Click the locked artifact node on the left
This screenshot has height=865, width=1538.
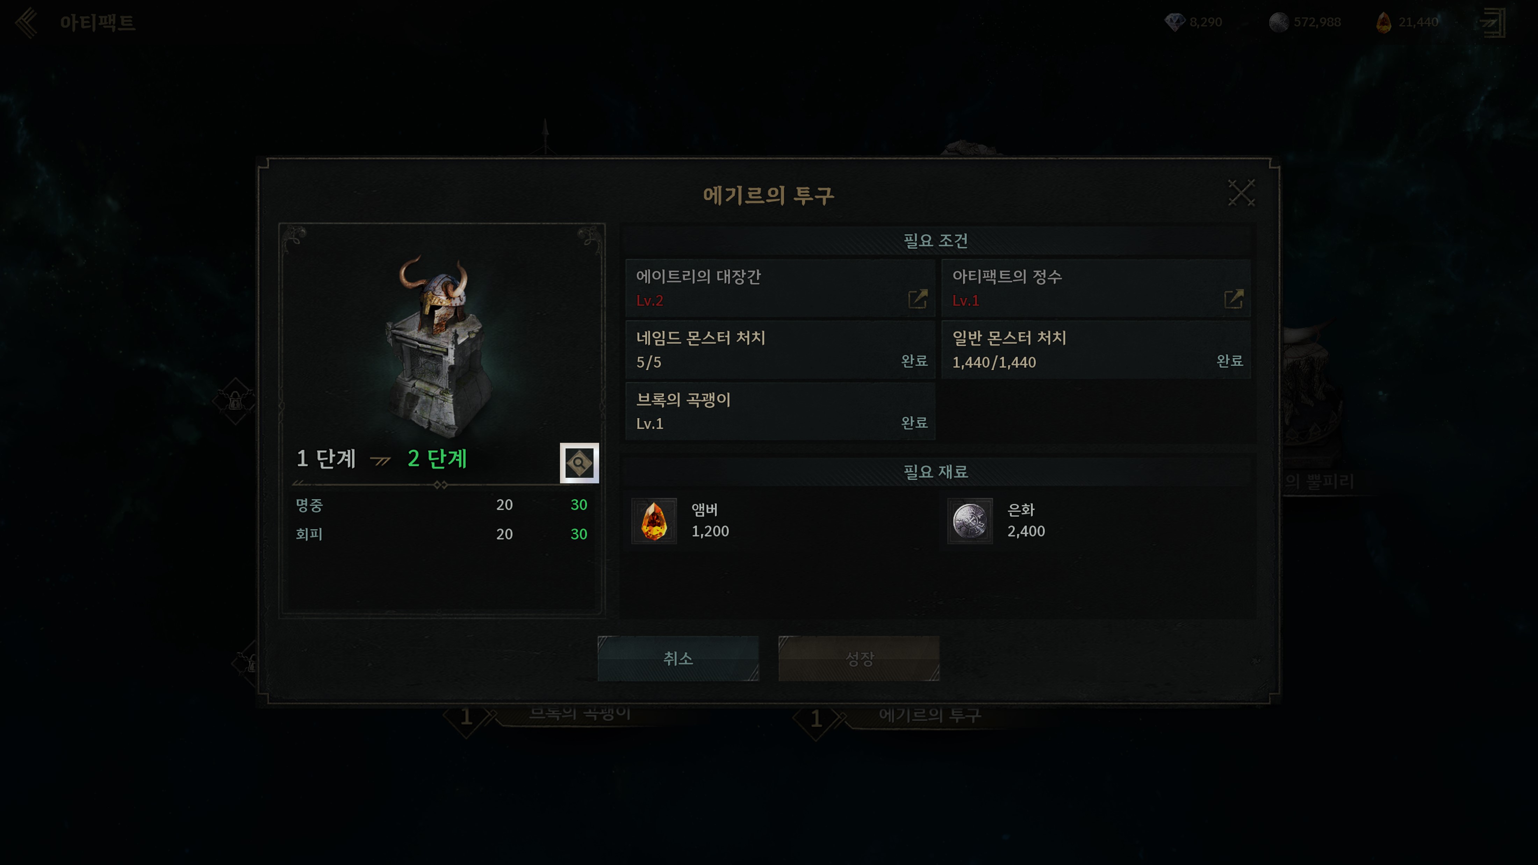pyautogui.click(x=235, y=401)
